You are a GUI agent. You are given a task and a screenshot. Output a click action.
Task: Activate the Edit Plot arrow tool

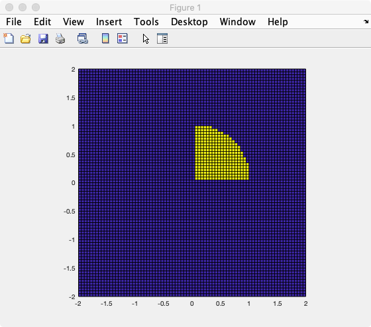[146, 38]
